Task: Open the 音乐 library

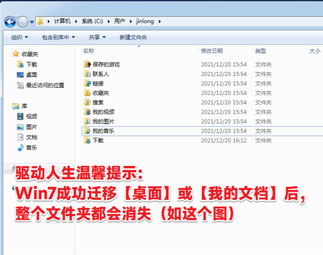Action: [32, 148]
